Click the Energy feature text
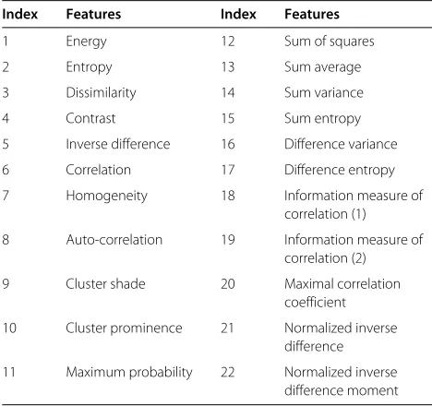 coord(86,42)
